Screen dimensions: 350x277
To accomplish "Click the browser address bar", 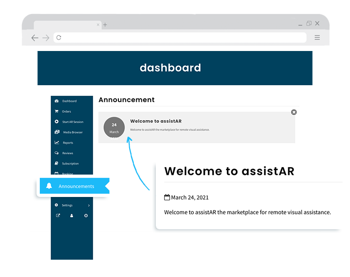I will tap(180, 37).
